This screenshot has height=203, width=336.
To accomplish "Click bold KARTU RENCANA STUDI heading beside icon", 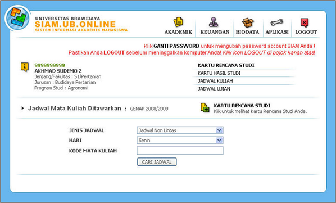I will click(242, 106).
